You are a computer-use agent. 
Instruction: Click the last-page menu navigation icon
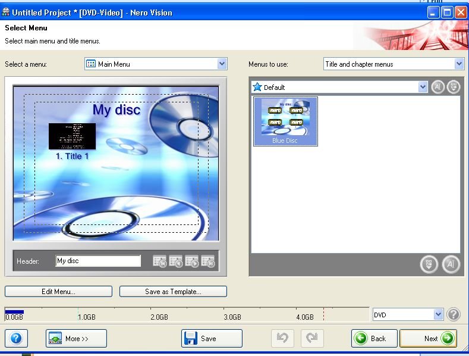(x=207, y=261)
